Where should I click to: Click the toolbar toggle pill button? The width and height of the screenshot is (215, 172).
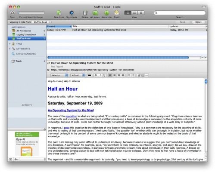point(203,7)
